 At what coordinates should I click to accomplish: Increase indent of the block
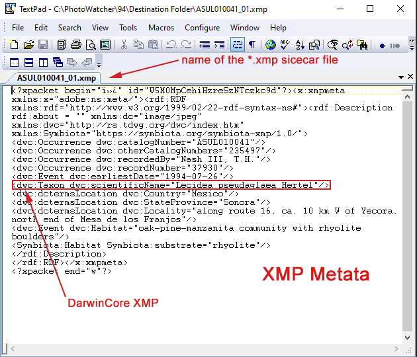click(x=219, y=45)
